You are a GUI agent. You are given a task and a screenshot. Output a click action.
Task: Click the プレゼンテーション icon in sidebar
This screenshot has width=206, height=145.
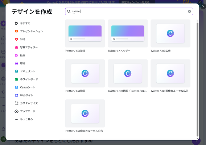[16, 32]
